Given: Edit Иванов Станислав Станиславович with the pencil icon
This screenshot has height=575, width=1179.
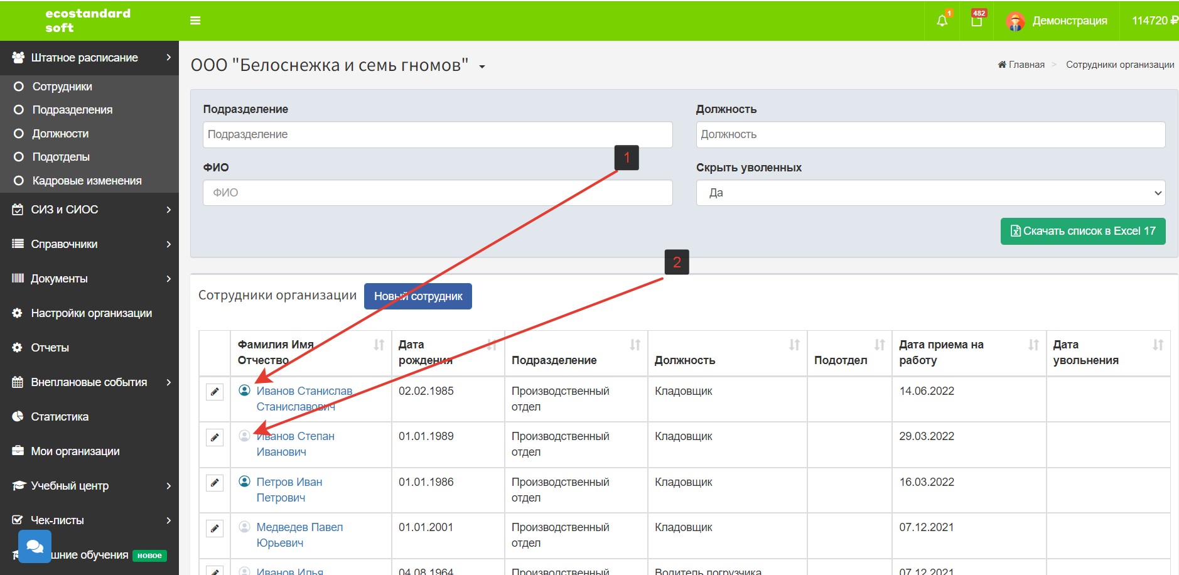Looking at the screenshot, I should (215, 392).
